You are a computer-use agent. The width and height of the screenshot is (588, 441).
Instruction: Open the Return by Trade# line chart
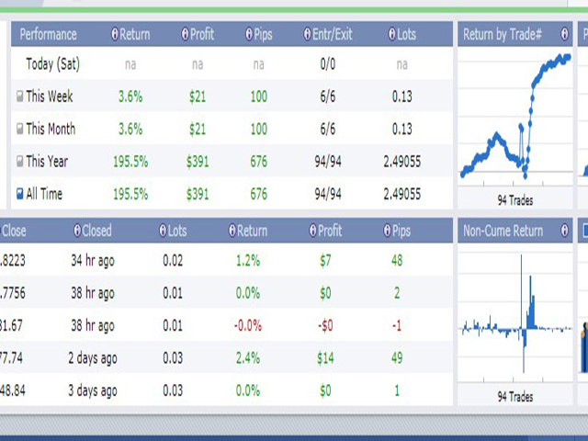(515, 117)
